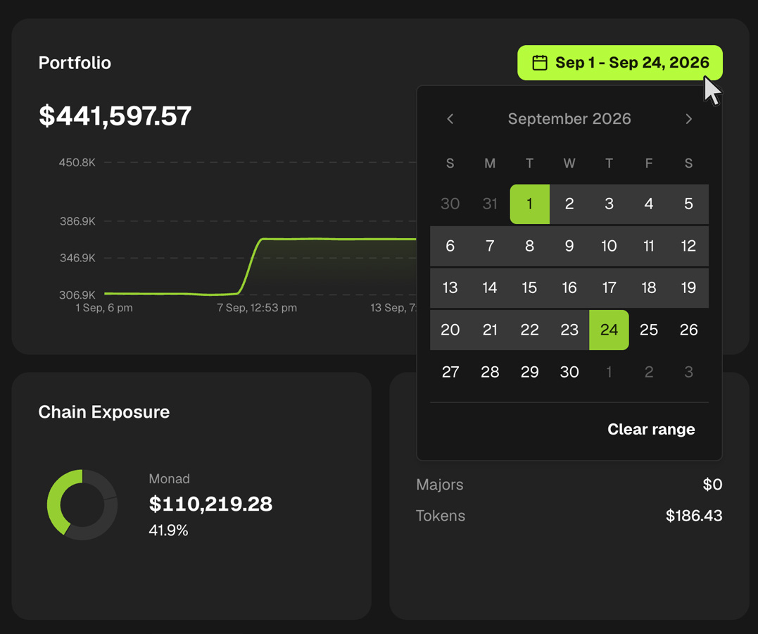Click the Chain Exposure heading

104,412
